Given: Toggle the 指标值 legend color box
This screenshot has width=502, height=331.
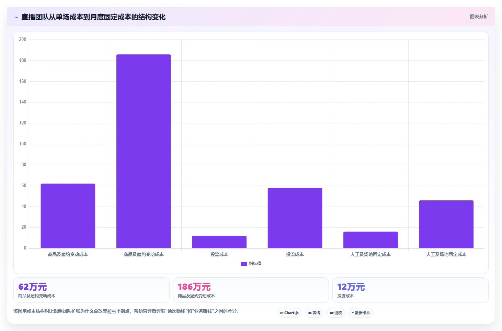Looking at the screenshot, I should click(244, 264).
